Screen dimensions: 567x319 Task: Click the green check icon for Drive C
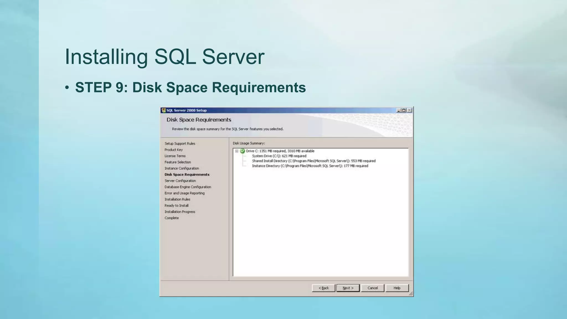tap(243, 151)
